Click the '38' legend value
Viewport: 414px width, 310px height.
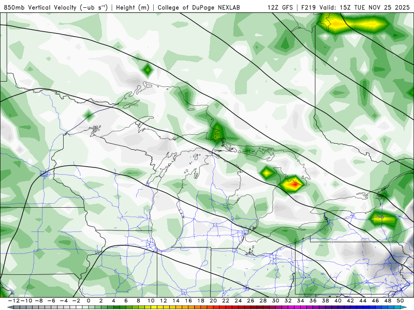coord(326,301)
